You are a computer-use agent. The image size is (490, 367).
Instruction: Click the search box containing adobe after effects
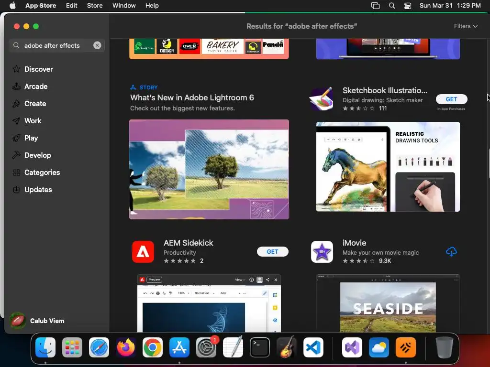click(x=56, y=45)
